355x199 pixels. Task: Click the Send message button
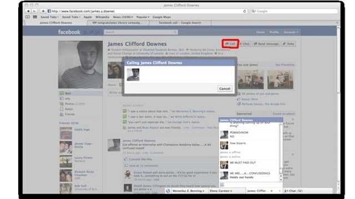click(266, 44)
